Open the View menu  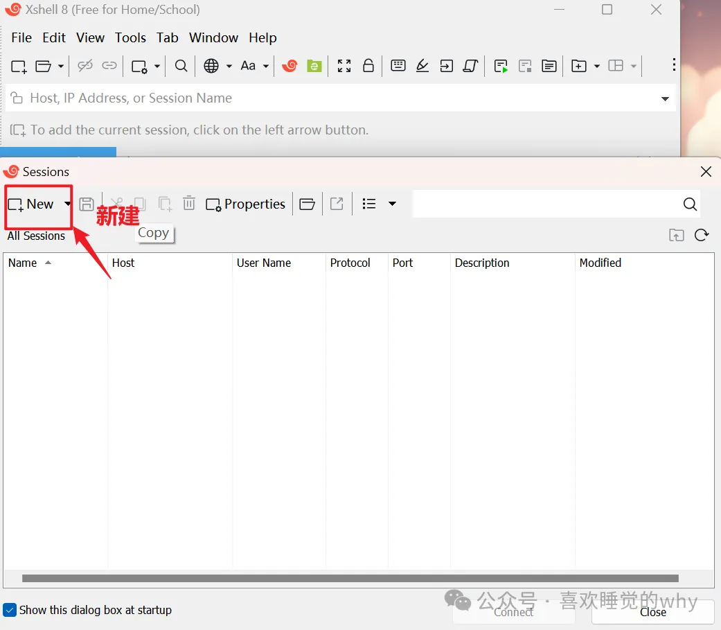click(90, 37)
